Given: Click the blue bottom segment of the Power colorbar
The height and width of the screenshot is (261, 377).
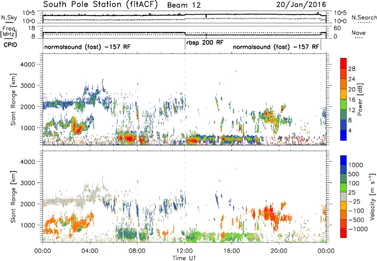Looking at the screenshot, I should tap(344, 135).
